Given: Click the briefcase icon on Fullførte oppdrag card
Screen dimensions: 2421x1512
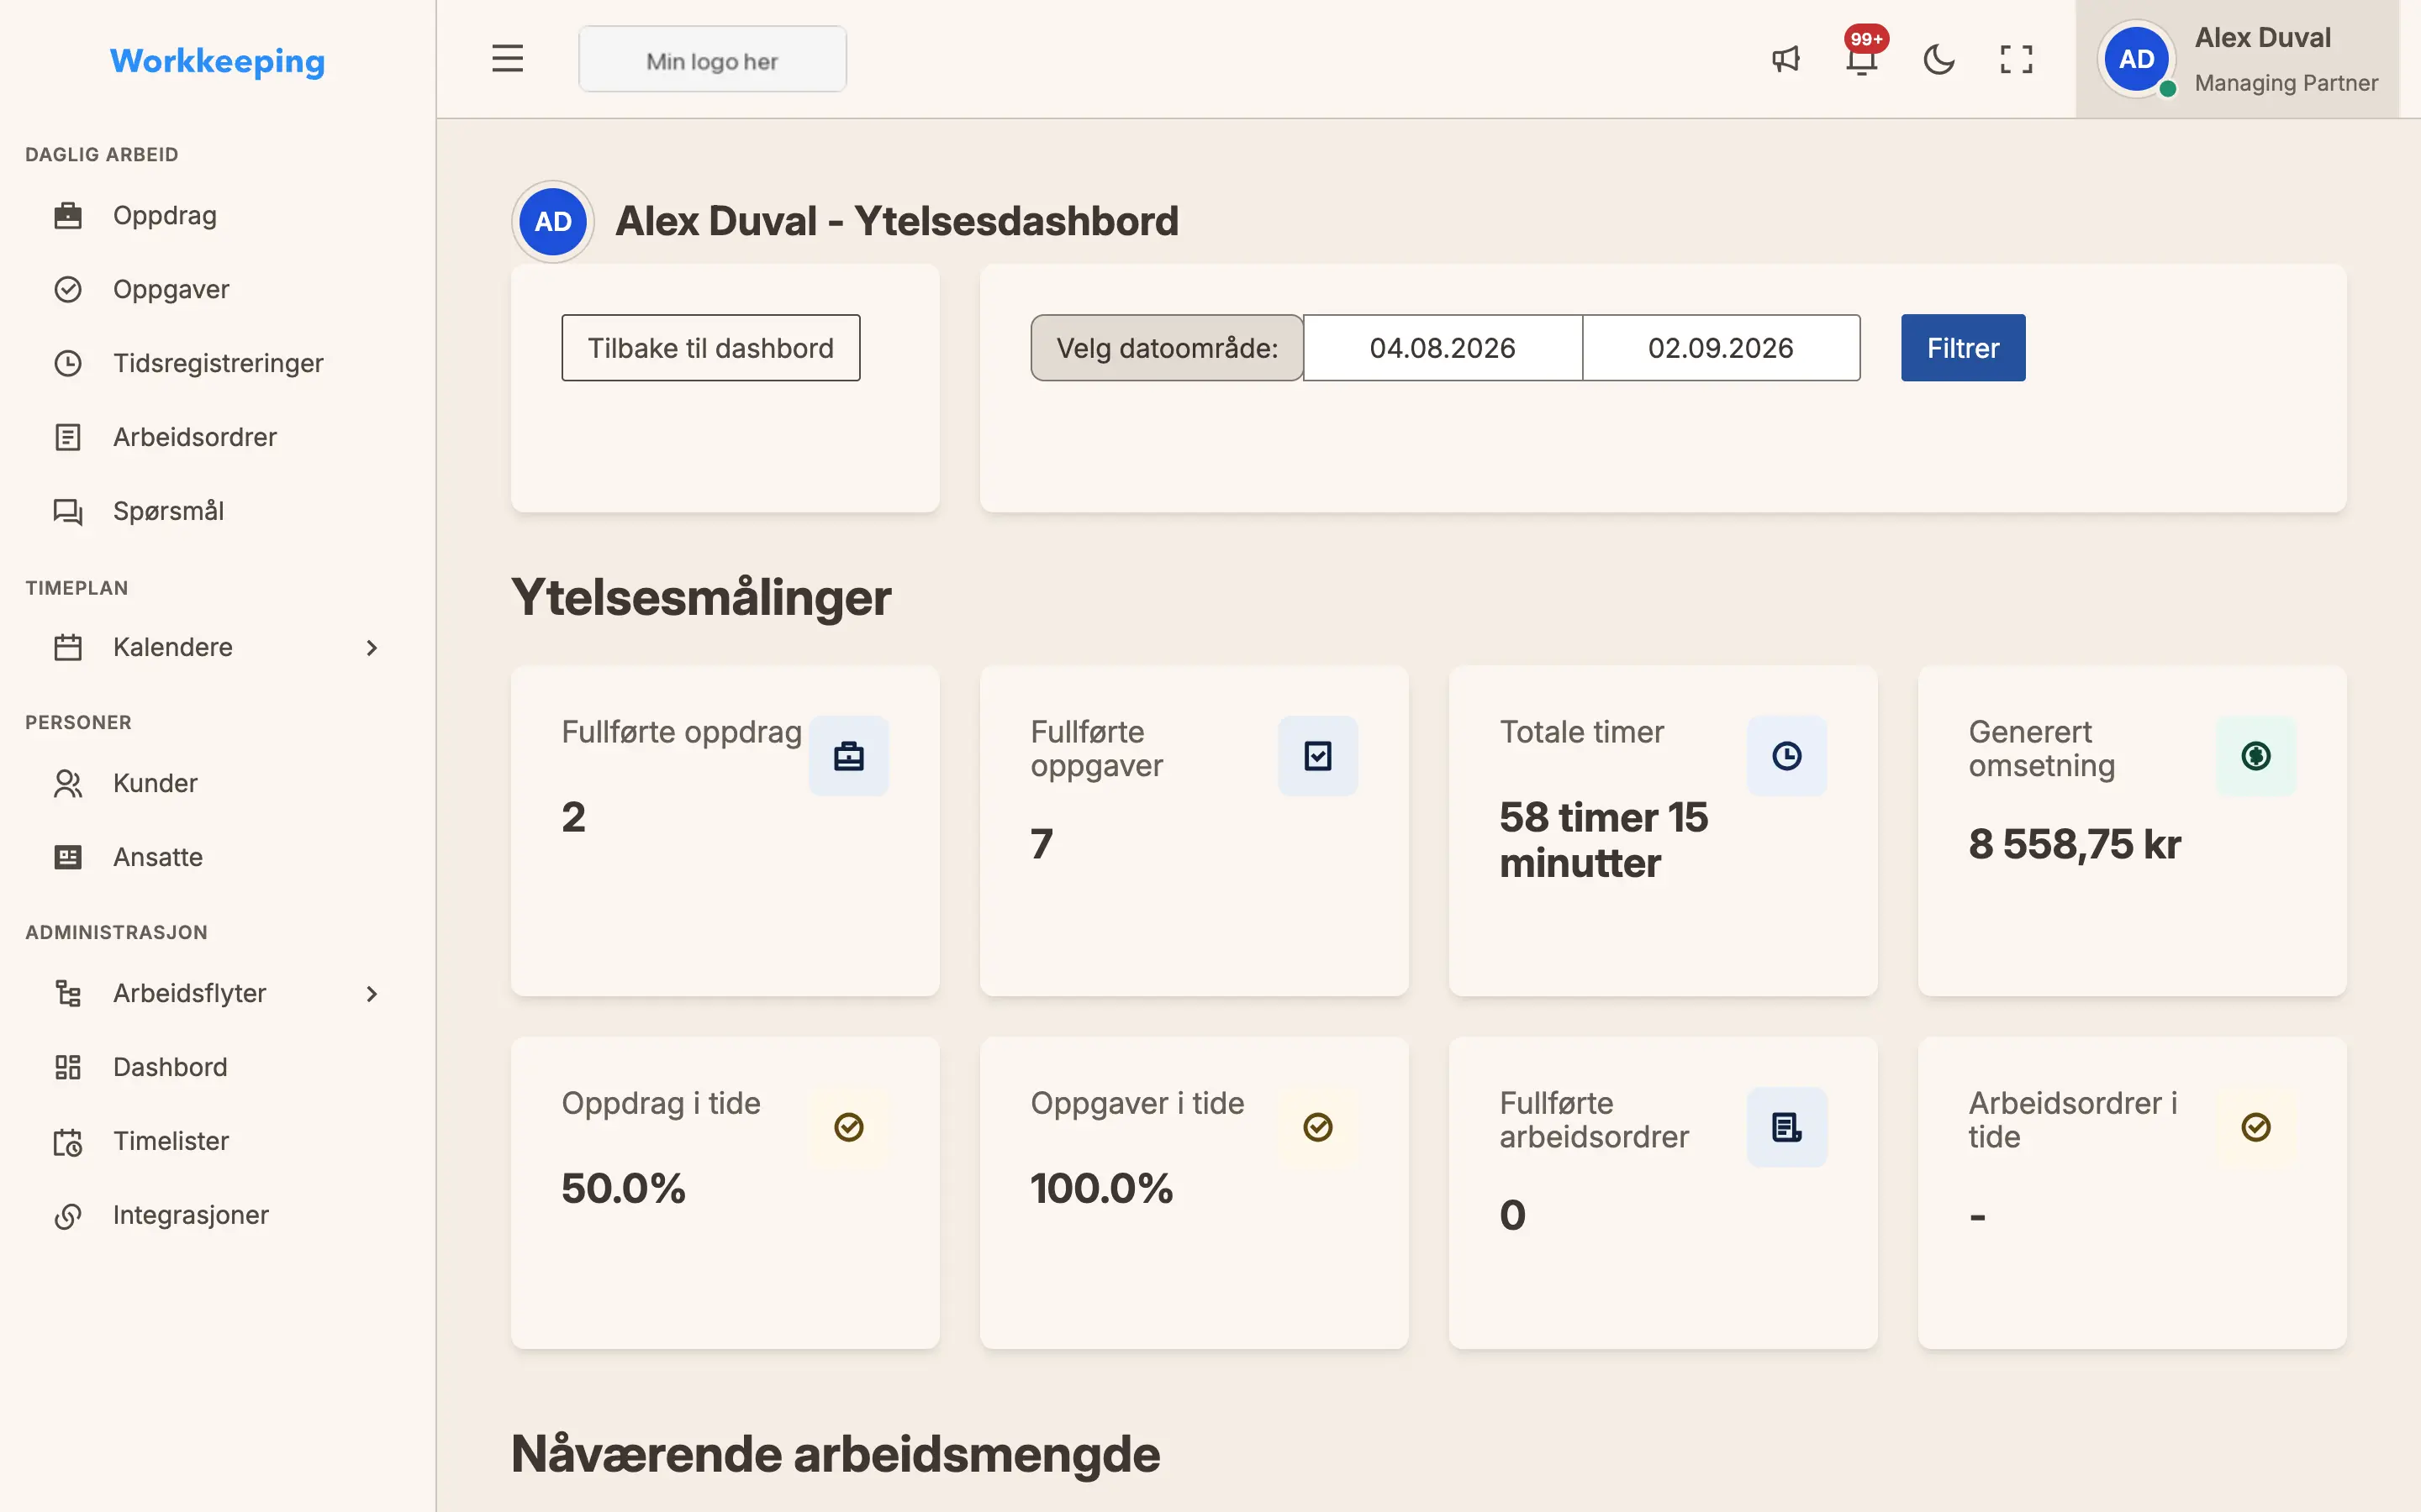Looking at the screenshot, I should [x=848, y=756].
